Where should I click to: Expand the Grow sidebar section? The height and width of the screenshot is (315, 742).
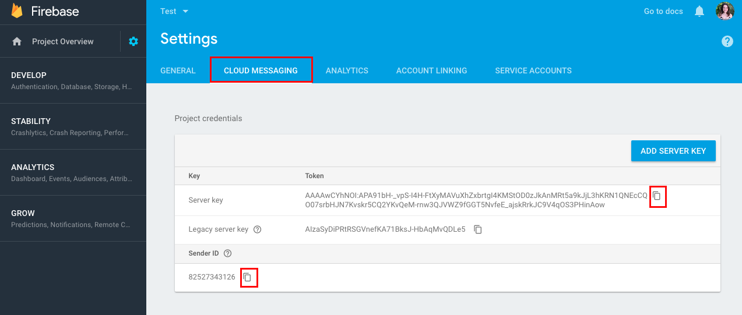pyautogui.click(x=73, y=218)
